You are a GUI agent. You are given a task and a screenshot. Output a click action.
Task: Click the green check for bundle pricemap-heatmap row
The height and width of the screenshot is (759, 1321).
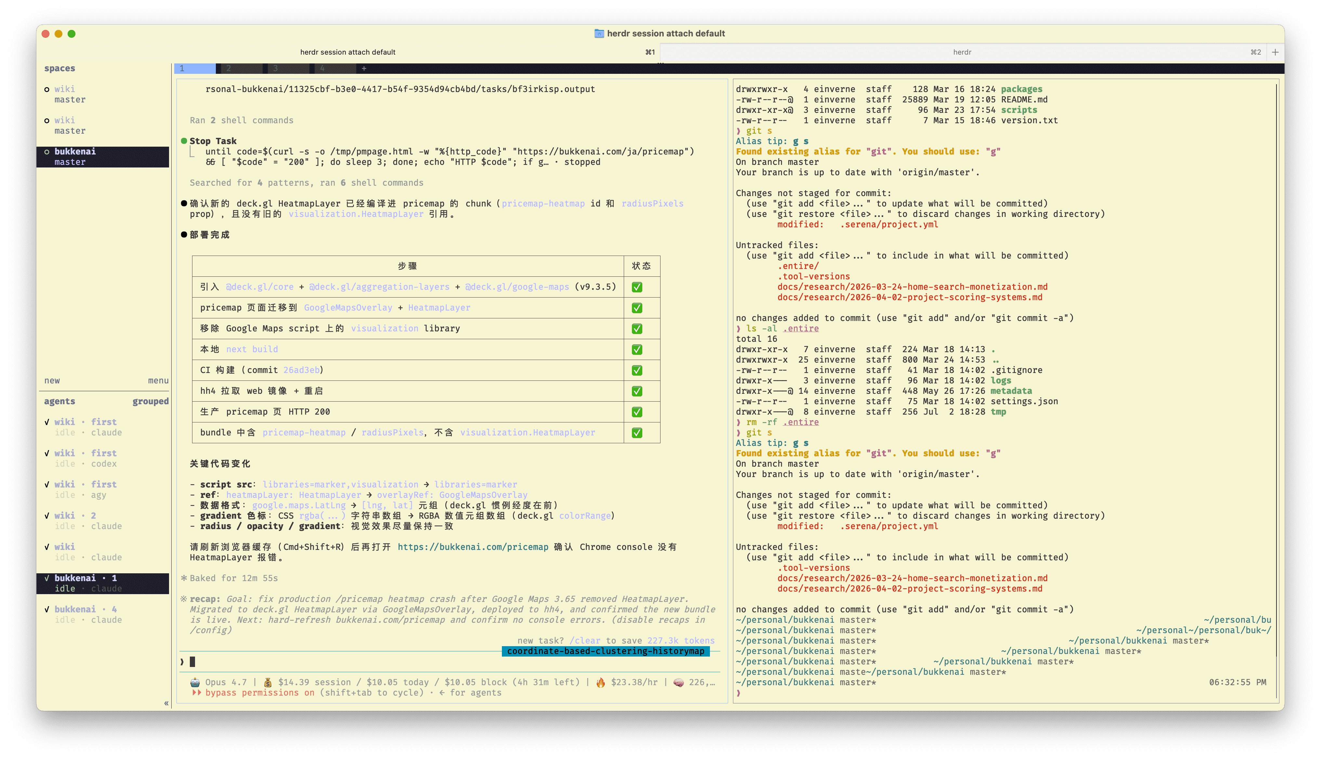tap(636, 433)
